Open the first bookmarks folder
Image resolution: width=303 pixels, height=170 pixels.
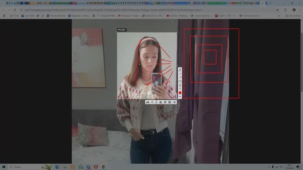point(14,16)
